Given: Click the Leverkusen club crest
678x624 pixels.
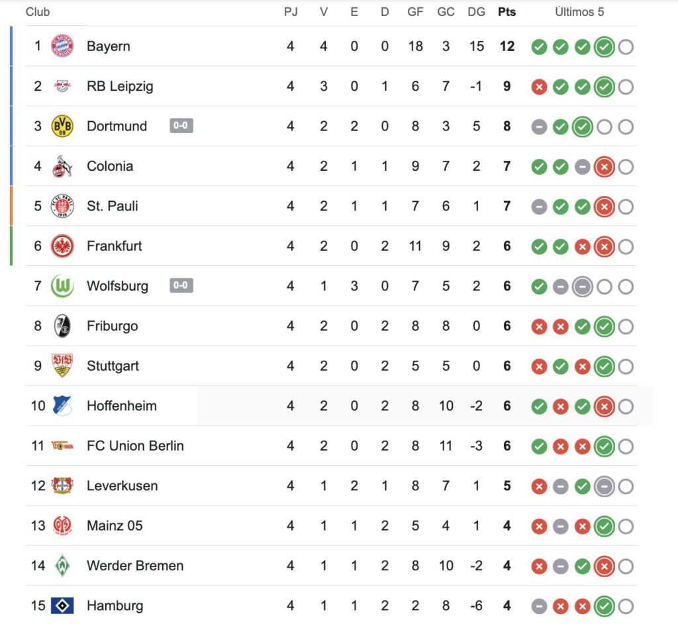Looking at the screenshot, I should coord(62,486).
